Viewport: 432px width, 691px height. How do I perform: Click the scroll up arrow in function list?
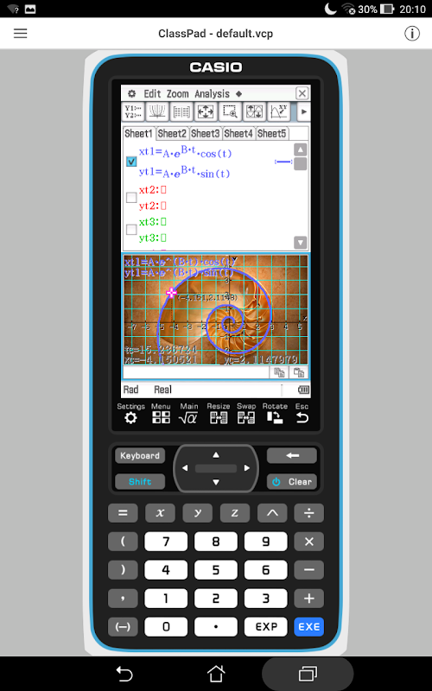[300, 149]
